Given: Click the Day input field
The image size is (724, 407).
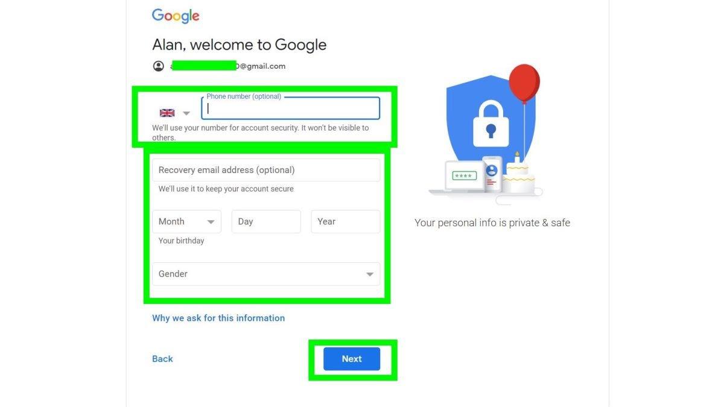Looking at the screenshot, I should 266,221.
